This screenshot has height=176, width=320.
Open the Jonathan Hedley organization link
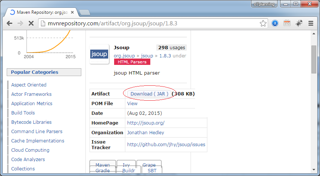tap(145, 133)
